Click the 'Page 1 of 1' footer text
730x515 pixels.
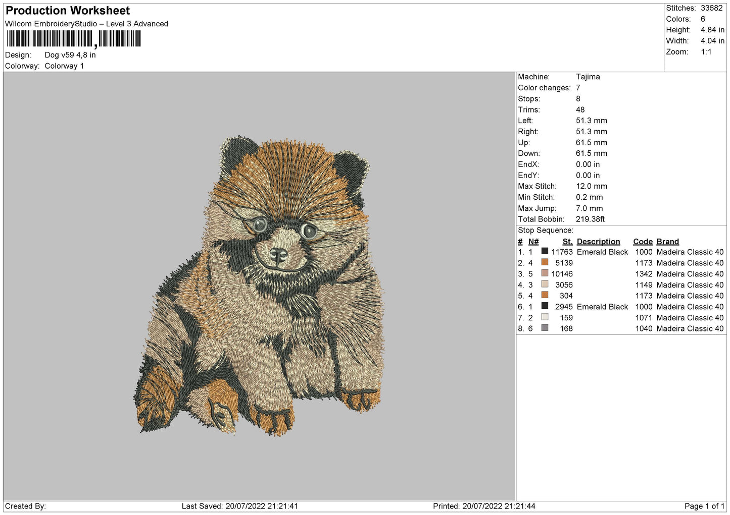704,506
